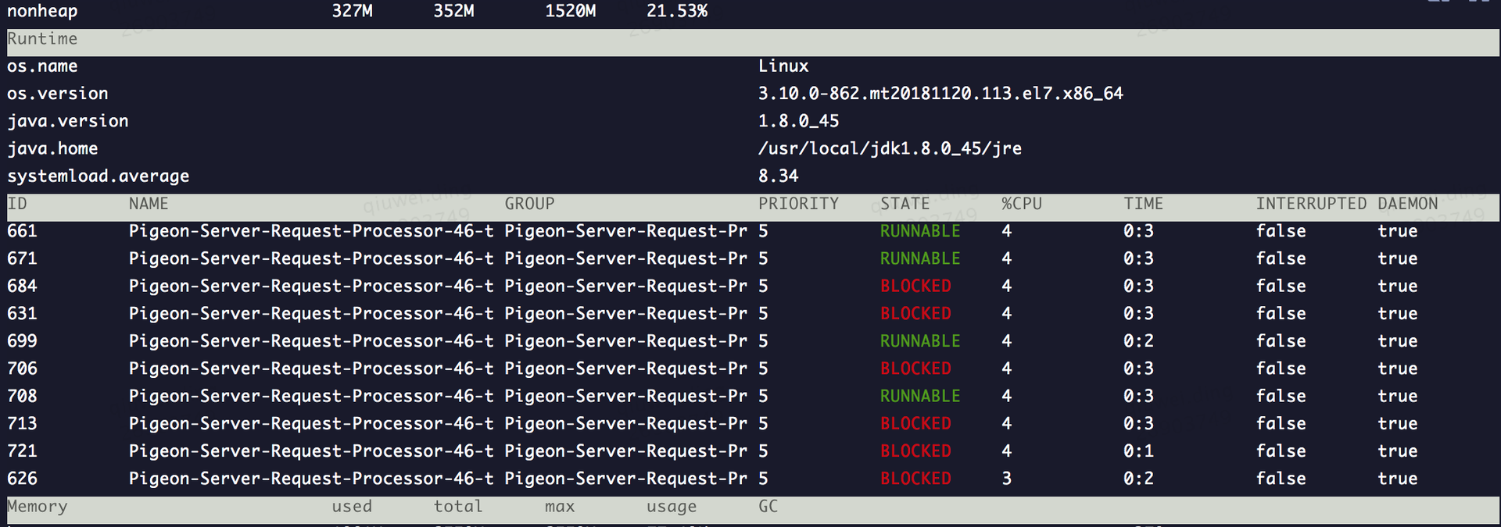Click the STATE column header
1501x527 pixels.
(x=905, y=204)
